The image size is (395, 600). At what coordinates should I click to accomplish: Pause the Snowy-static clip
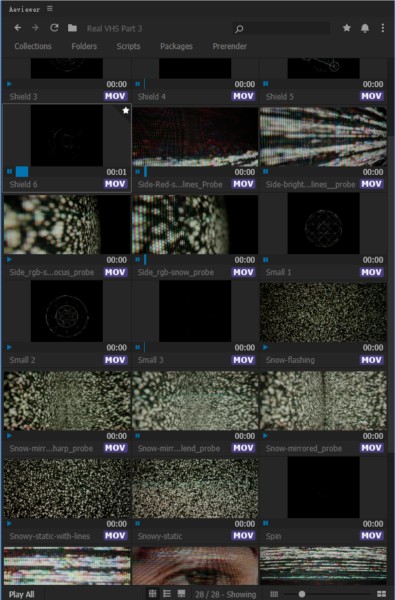(x=138, y=523)
